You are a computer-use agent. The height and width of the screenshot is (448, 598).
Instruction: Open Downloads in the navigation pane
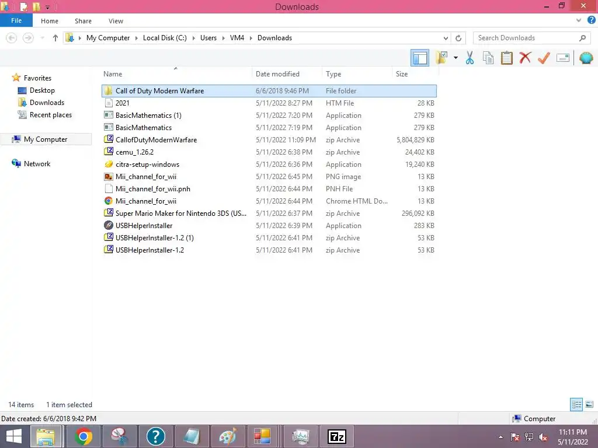(x=47, y=103)
